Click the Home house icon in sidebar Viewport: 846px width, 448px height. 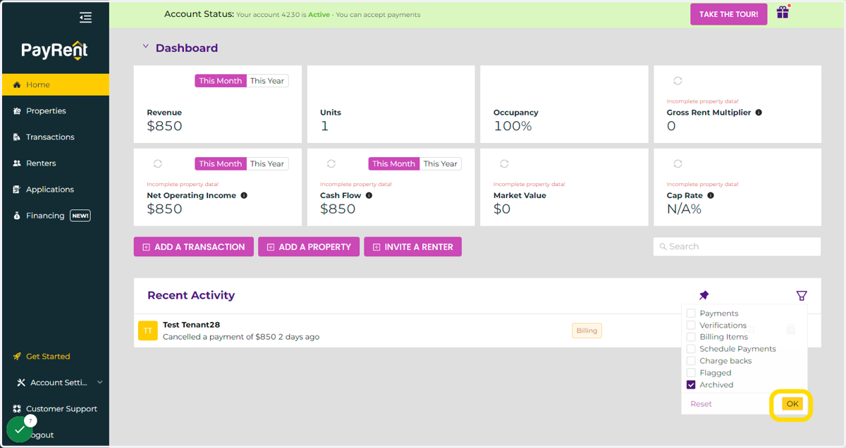coord(17,85)
